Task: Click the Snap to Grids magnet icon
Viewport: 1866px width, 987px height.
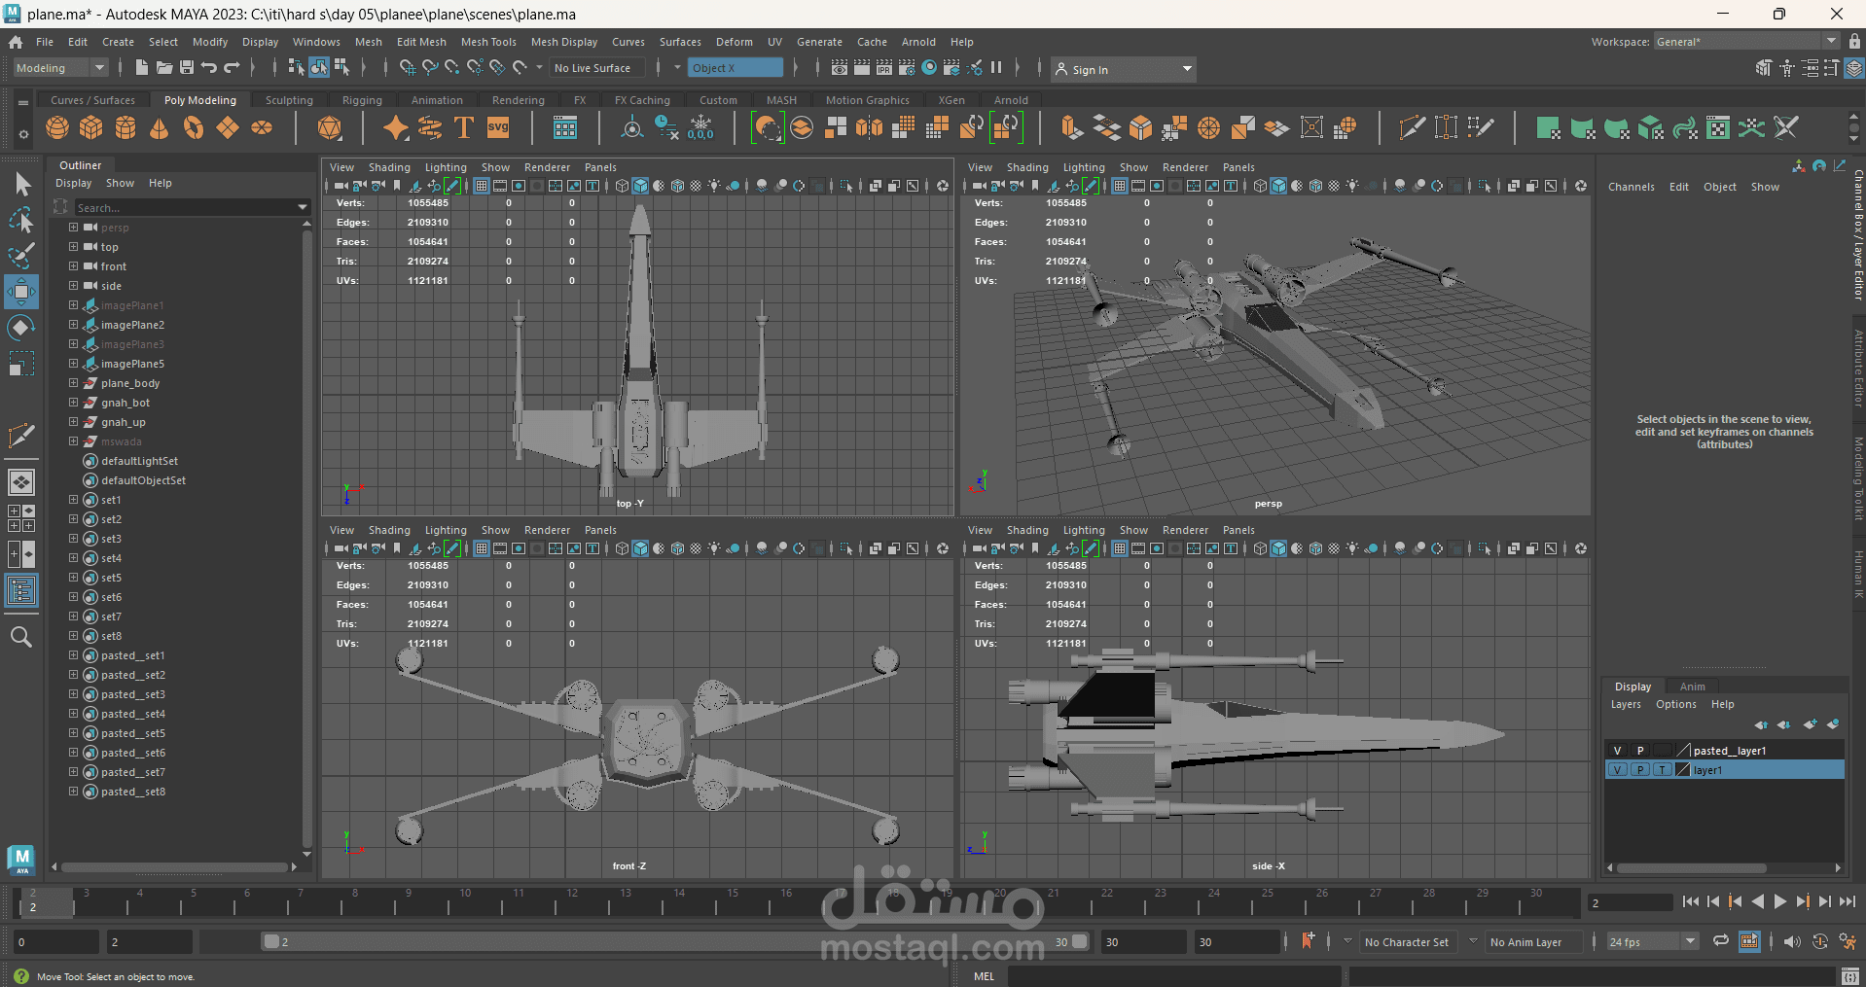Action: 408,67
